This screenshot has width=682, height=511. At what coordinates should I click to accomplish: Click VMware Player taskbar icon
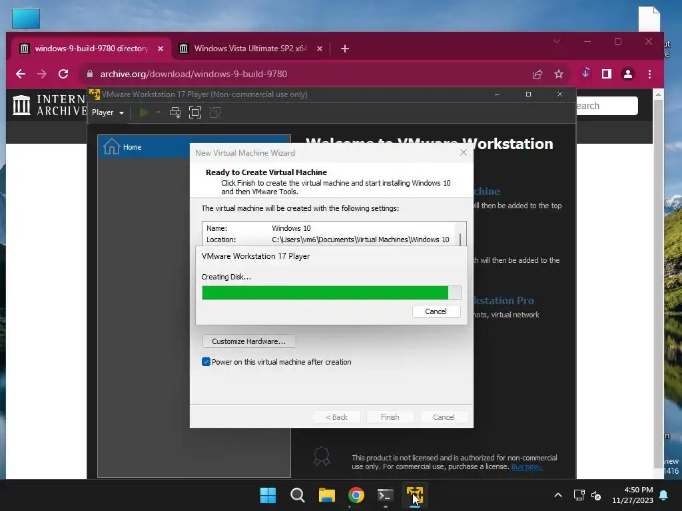[x=414, y=495]
